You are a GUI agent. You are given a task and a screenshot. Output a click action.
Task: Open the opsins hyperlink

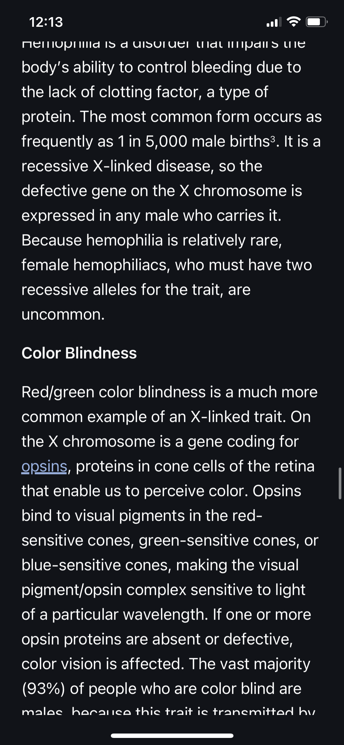[x=44, y=466]
